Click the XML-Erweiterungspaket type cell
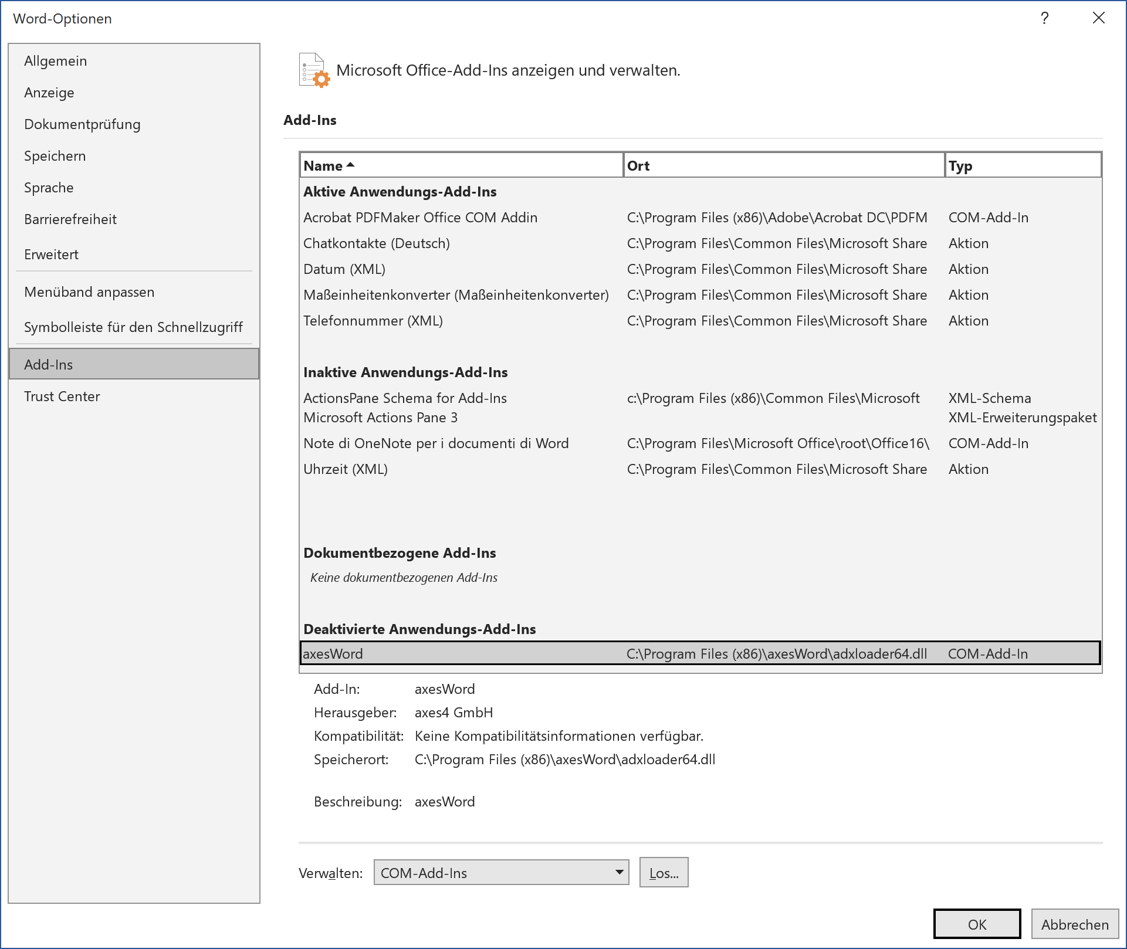This screenshot has width=1127, height=949. coord(1022,418)
